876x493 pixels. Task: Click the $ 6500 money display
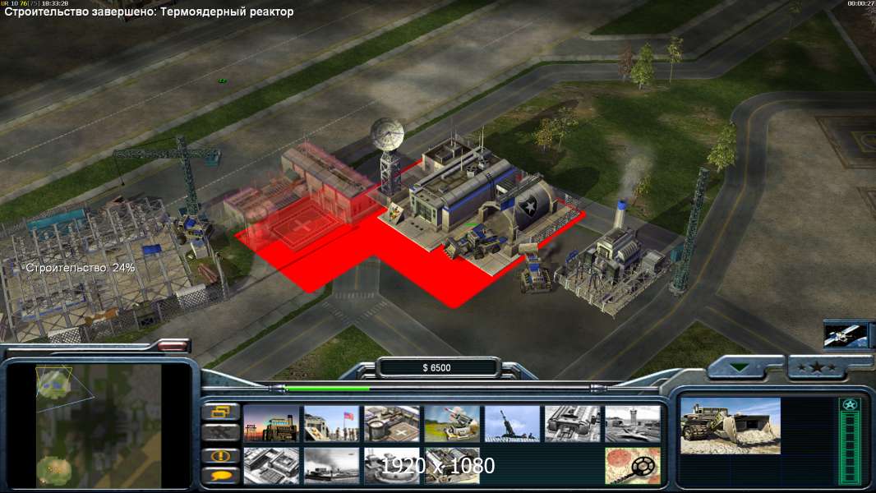[x=437, y=367]
